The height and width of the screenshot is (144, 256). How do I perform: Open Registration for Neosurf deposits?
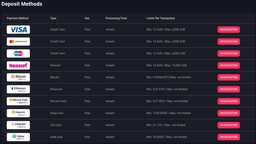pos(229,65)
